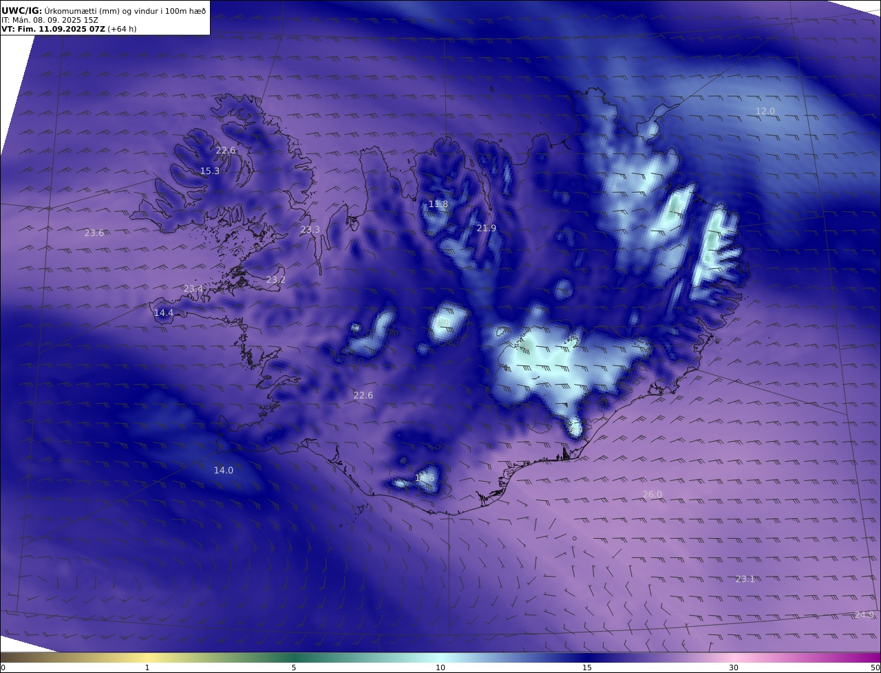Click the '5' tick on the colour scale

294,667
